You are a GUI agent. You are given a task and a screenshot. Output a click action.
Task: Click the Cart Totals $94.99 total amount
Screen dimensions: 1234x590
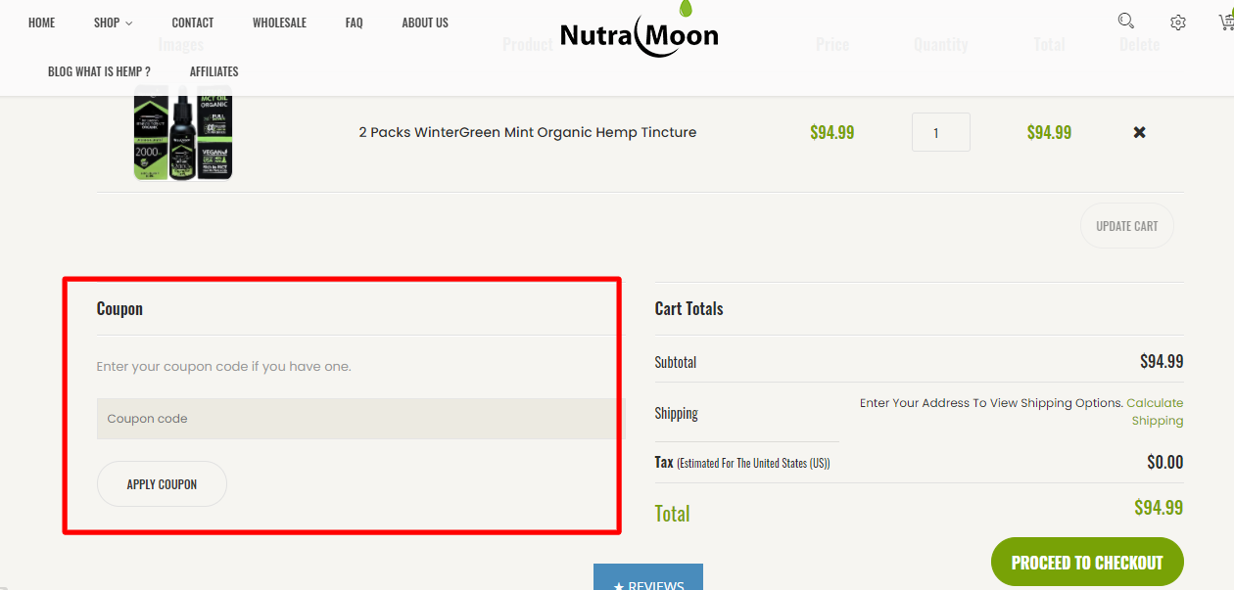click(x=1159, y=508)
